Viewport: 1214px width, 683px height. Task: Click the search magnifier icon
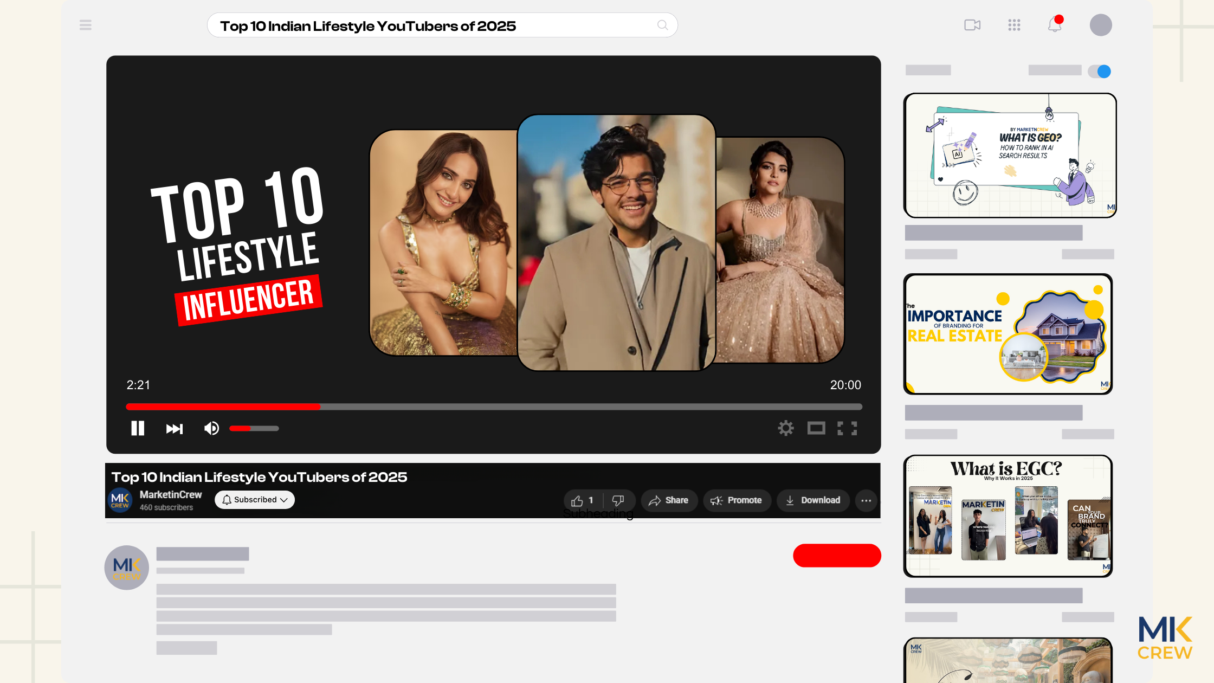[662, 25]
